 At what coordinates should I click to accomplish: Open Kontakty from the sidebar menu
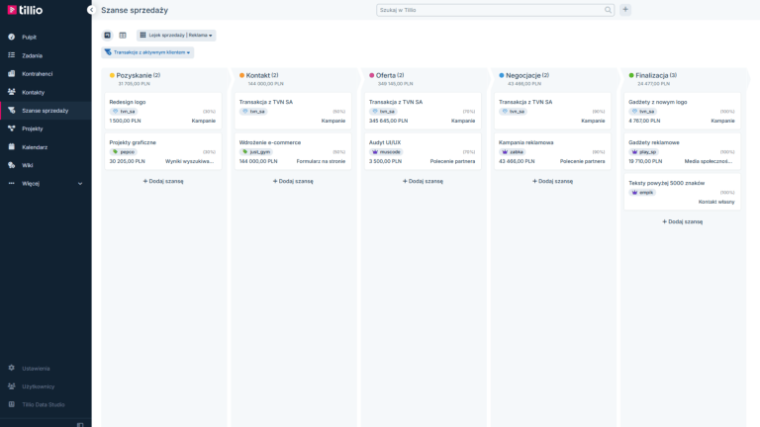click(33, 92)
